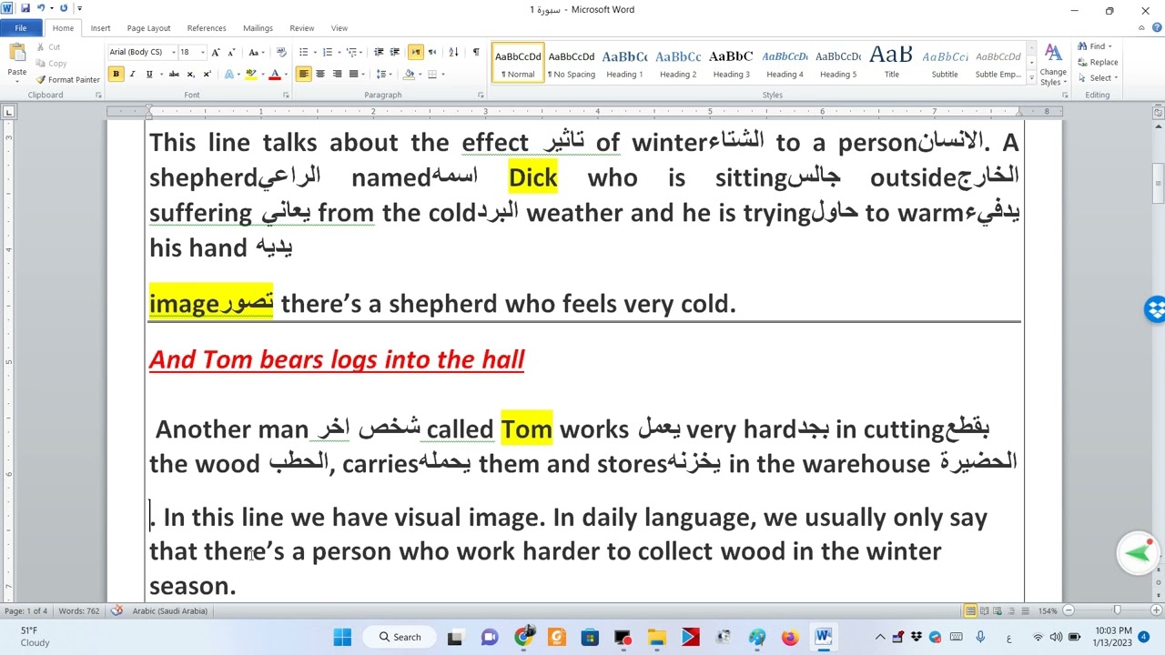Open the Find dropdown in Editing
Screen dimensions: 1165x655
(x=1110, y=46)
